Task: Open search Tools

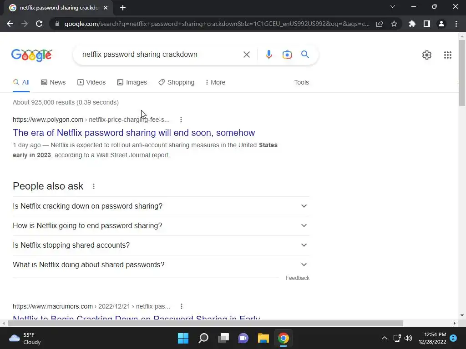Action: [301, 83]
